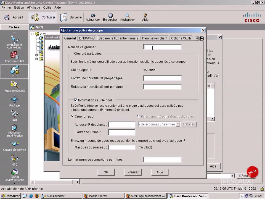Viewport: 265px width, 199px height.
Task: Open the Audit de sécurité task
Action: [x=15, y=87]
